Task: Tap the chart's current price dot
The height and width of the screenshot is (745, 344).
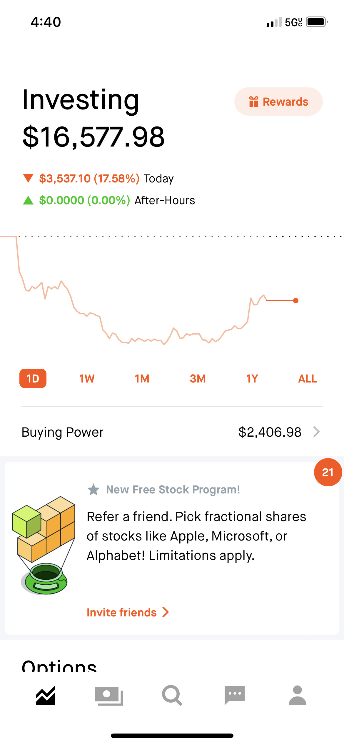Action: coord(296,300)
